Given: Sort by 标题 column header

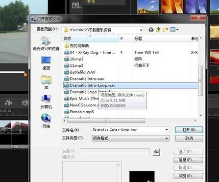Looking at the screenshot, I should (x=161, y=39).
